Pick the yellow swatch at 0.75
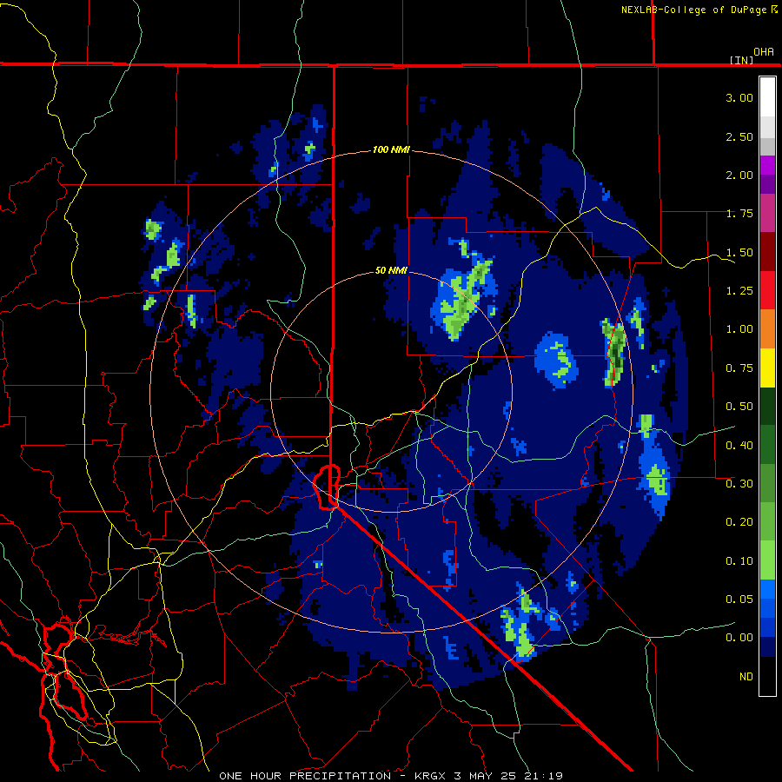 tap(767, 368)
